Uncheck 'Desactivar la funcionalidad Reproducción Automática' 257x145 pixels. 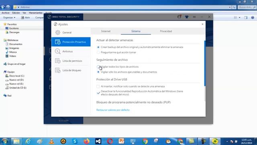(x=98, y=93)
